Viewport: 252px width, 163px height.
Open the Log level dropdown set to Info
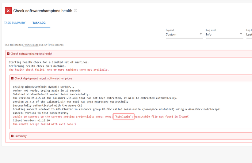pyautogui.click(x=224, y=34)
